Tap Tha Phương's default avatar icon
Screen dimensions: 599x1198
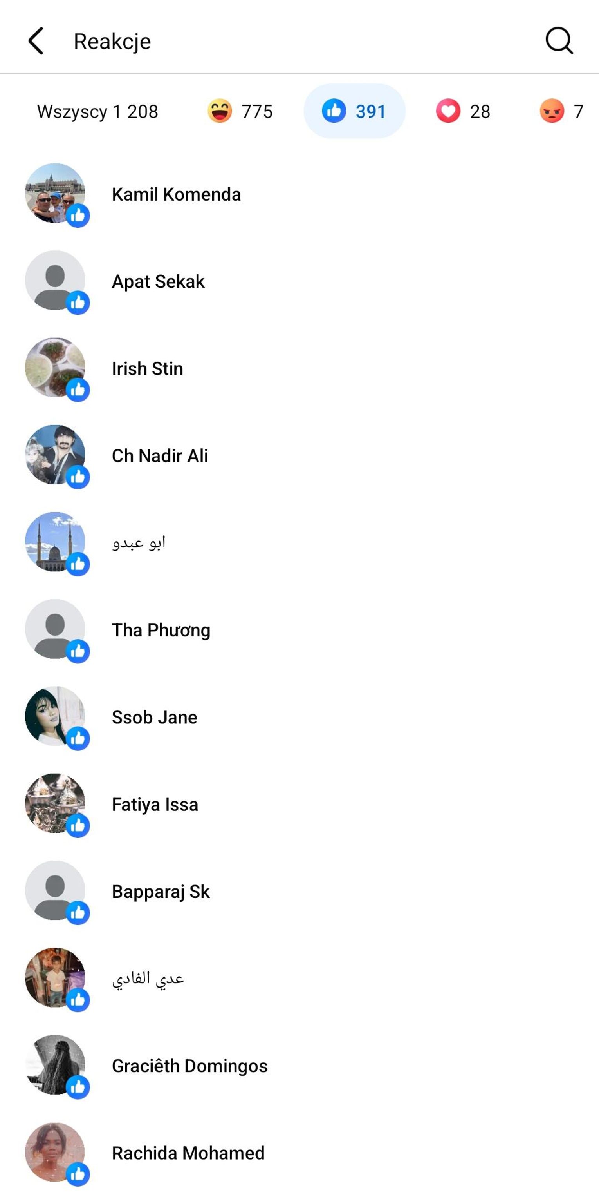(55, 629)
